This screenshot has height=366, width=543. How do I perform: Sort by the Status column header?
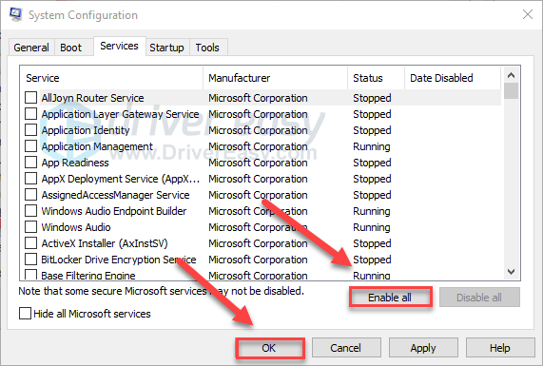click(376, 78)
